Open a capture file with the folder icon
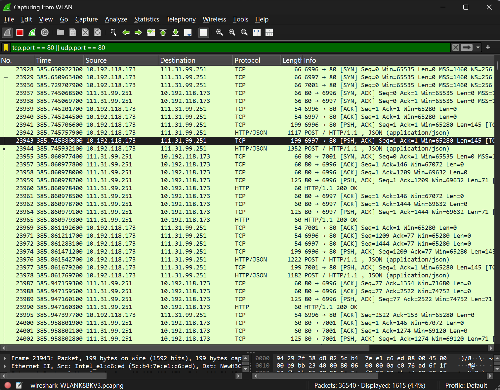The height and width of the screenshot is (390, 500). click(60, 32)
